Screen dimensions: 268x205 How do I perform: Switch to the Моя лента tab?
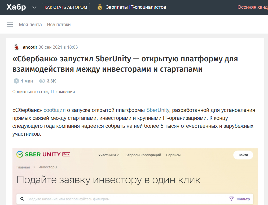point(30,24)
